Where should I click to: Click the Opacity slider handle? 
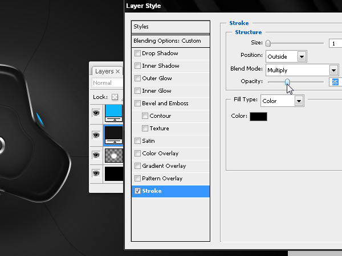(287, 82)
